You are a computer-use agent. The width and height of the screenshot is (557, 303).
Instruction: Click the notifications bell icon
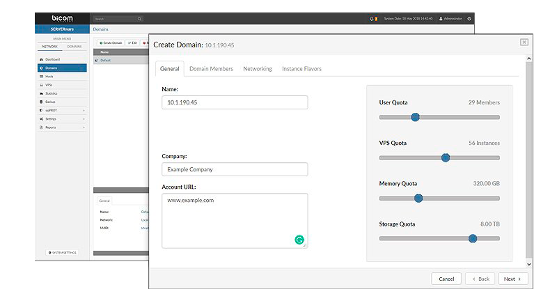371,19
